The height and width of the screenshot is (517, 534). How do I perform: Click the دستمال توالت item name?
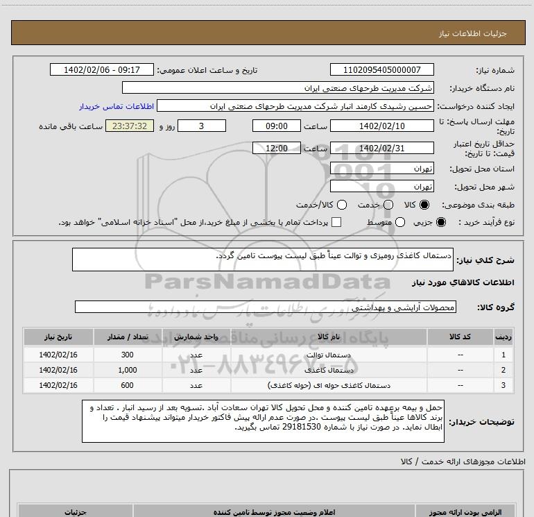[328, 355]
